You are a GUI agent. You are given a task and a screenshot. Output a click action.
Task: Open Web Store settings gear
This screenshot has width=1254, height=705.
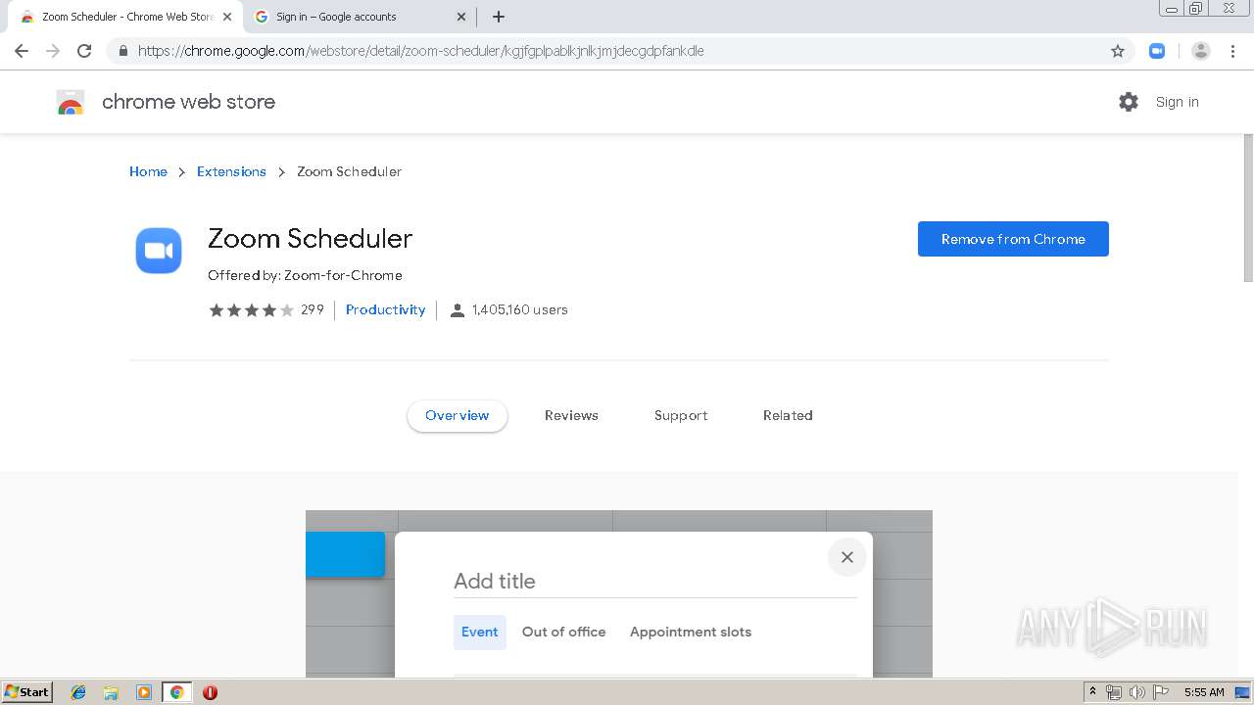(x=1129, y=102)
